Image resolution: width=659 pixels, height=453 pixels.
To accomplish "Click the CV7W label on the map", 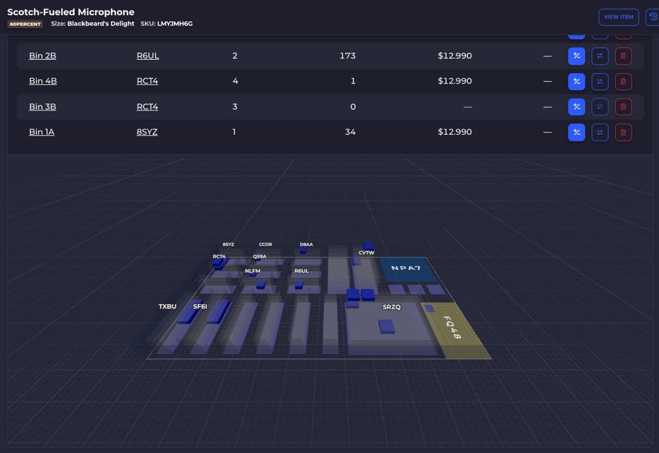I will [x=367, y=253].
